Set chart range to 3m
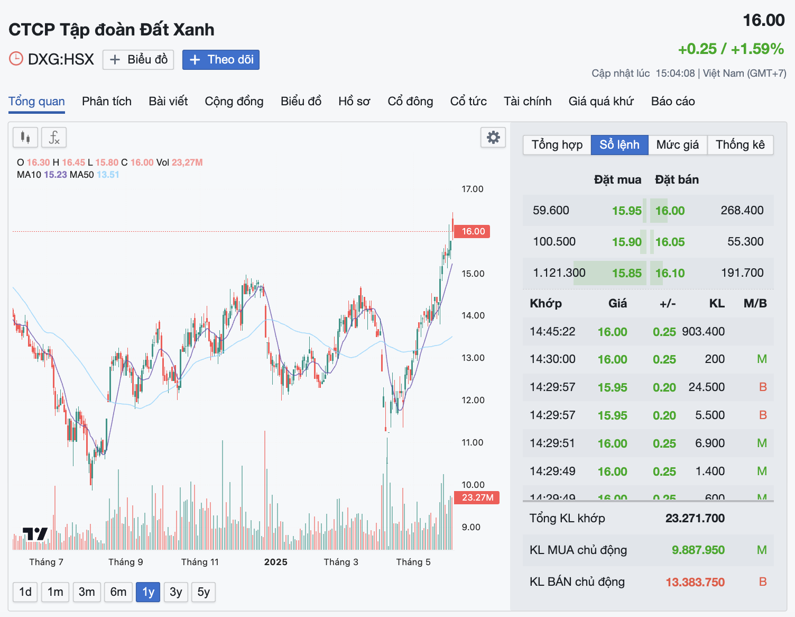This screenshot has height=617, width=795. pyautogui.click(x=87, y=592)
